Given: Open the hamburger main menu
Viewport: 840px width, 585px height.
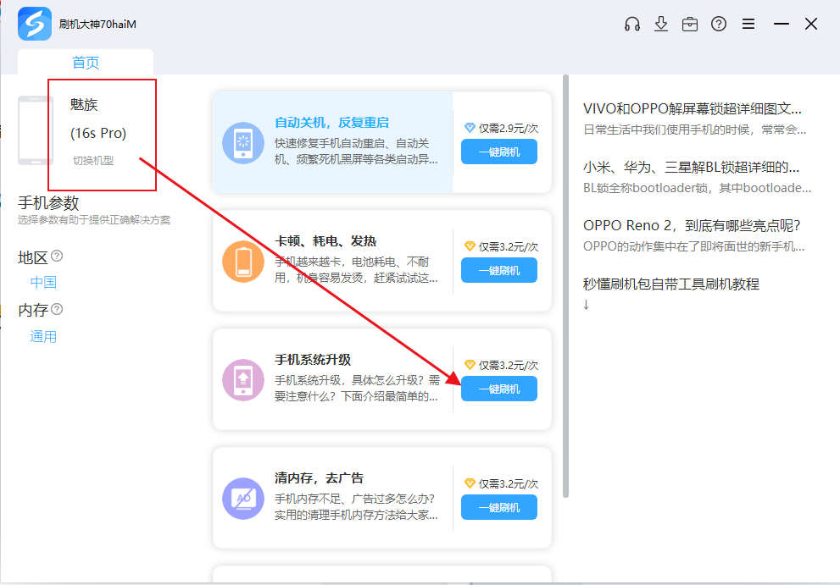Looking at the screenshot, I should pyautogui.click(x=748, y=24).
